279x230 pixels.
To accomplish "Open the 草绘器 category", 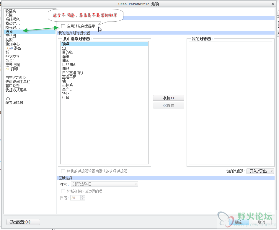I will coord(11,36).
